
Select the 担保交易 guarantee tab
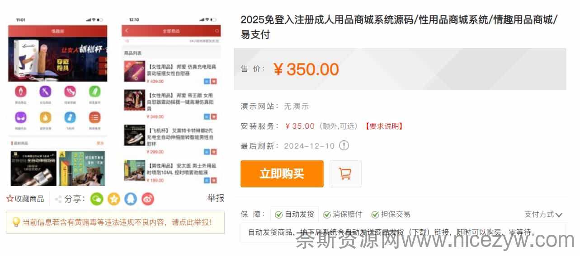coord(391,214)
